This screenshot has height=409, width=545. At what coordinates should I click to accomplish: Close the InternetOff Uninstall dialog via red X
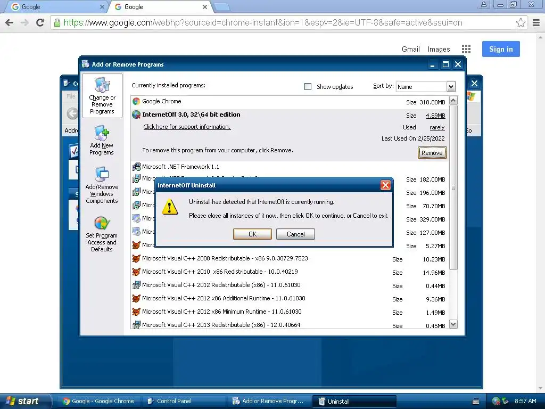[x=385, y=185]
